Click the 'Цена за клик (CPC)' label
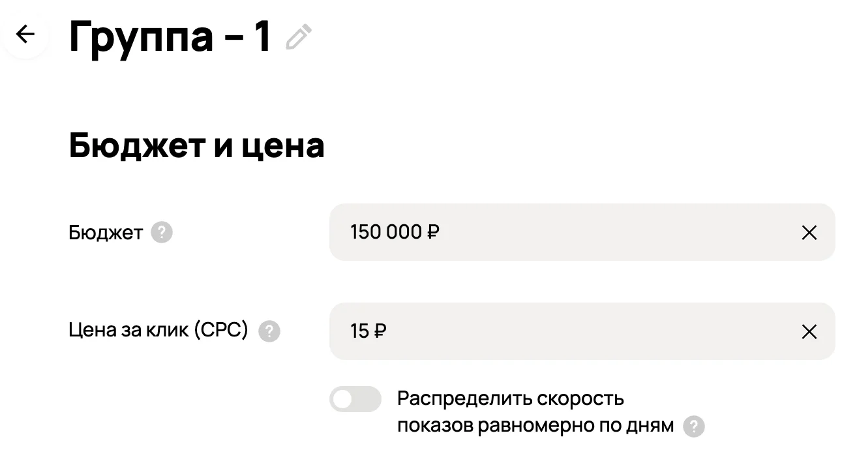This screenshot has width=857, height=476. [x=158, y=331]
